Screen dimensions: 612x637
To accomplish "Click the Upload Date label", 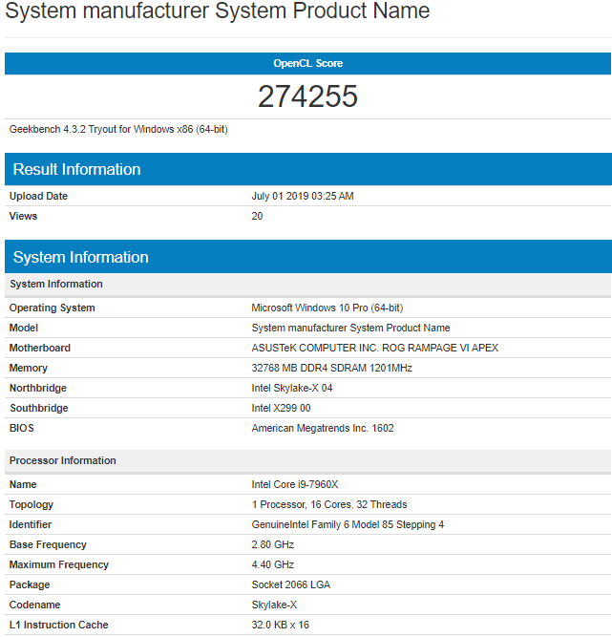I will point(38,196).
